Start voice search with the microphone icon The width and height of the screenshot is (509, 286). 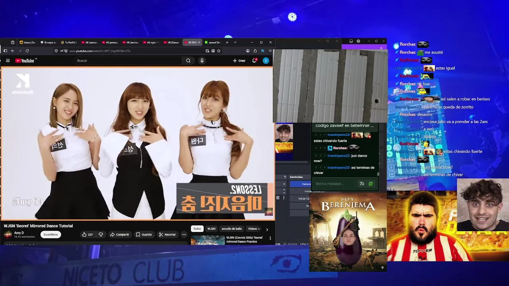pyautogui.click(x=202, y=61)
